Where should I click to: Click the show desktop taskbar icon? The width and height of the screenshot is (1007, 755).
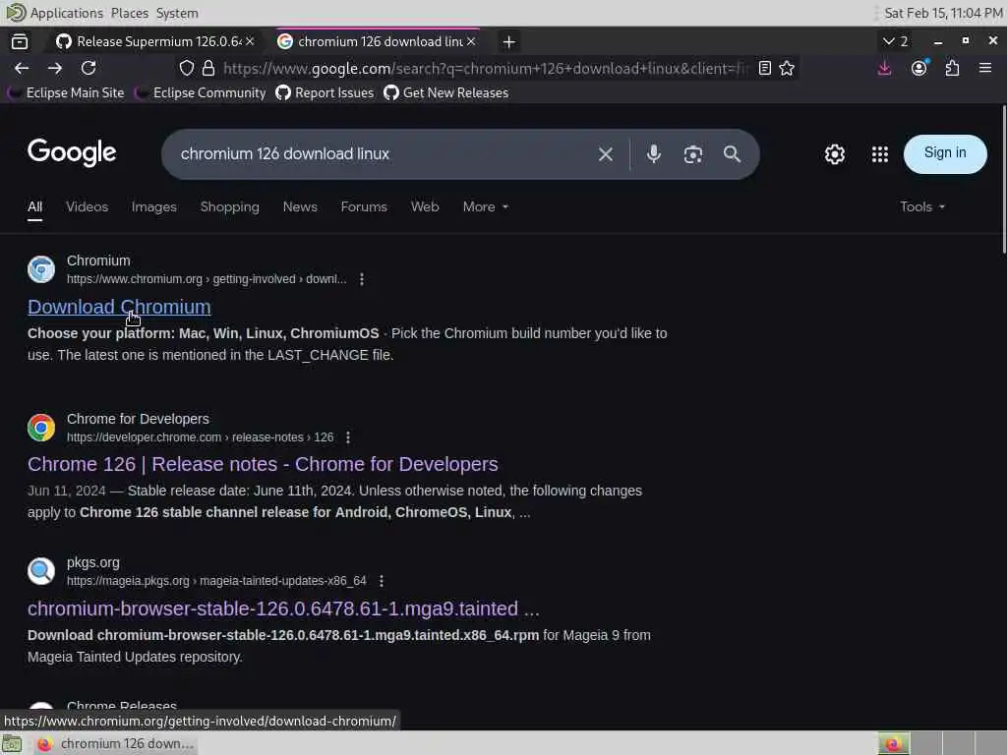12,743
